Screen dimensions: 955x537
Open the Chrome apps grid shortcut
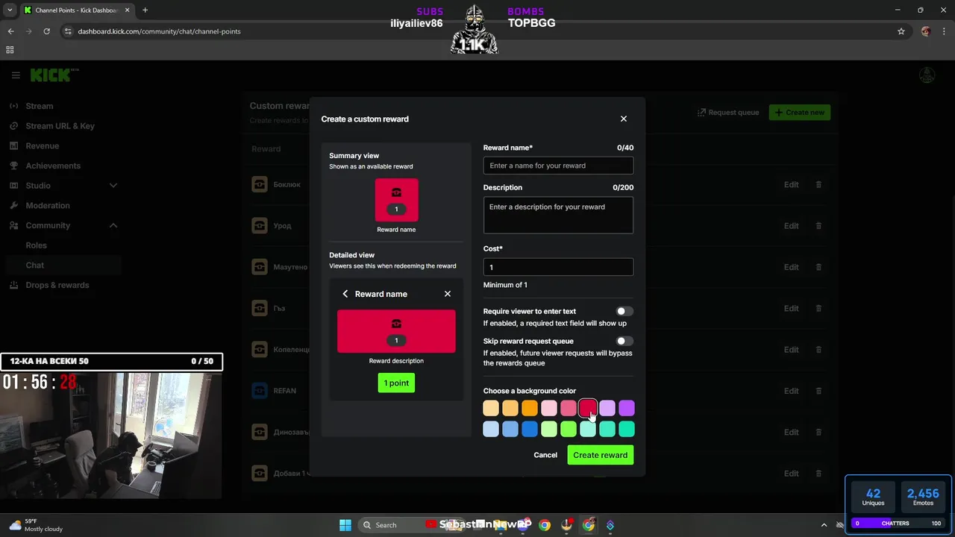10,50
